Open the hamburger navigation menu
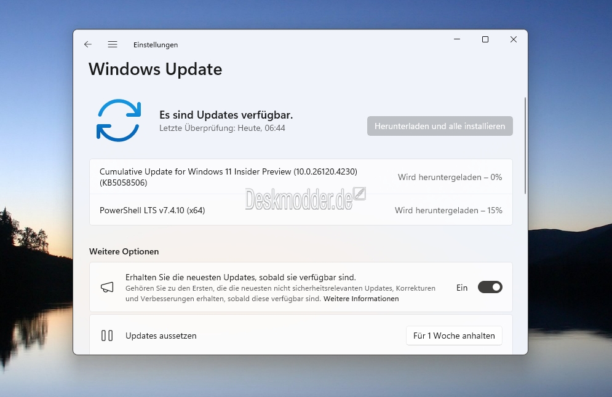 113,44
